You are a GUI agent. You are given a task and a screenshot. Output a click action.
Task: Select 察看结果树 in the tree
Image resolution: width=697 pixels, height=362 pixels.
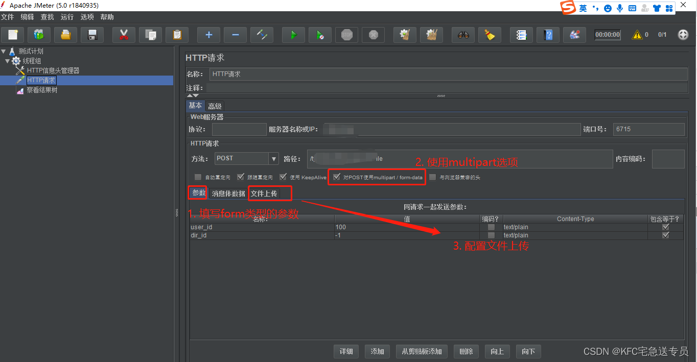pos(42,90)
